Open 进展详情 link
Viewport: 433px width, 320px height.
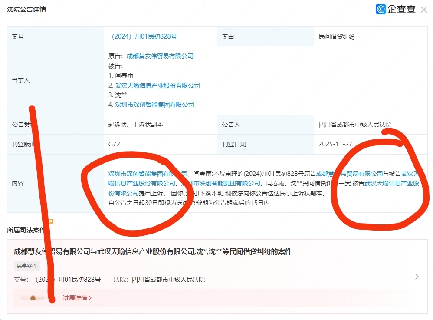click(77, 298)
